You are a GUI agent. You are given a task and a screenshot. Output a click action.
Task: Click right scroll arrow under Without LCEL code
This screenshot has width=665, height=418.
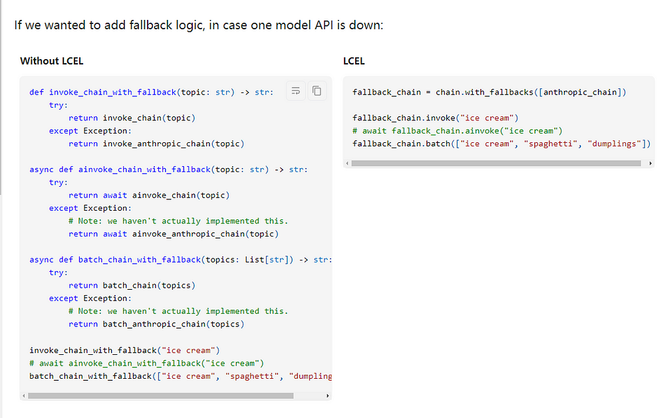[x=327, y=395]
